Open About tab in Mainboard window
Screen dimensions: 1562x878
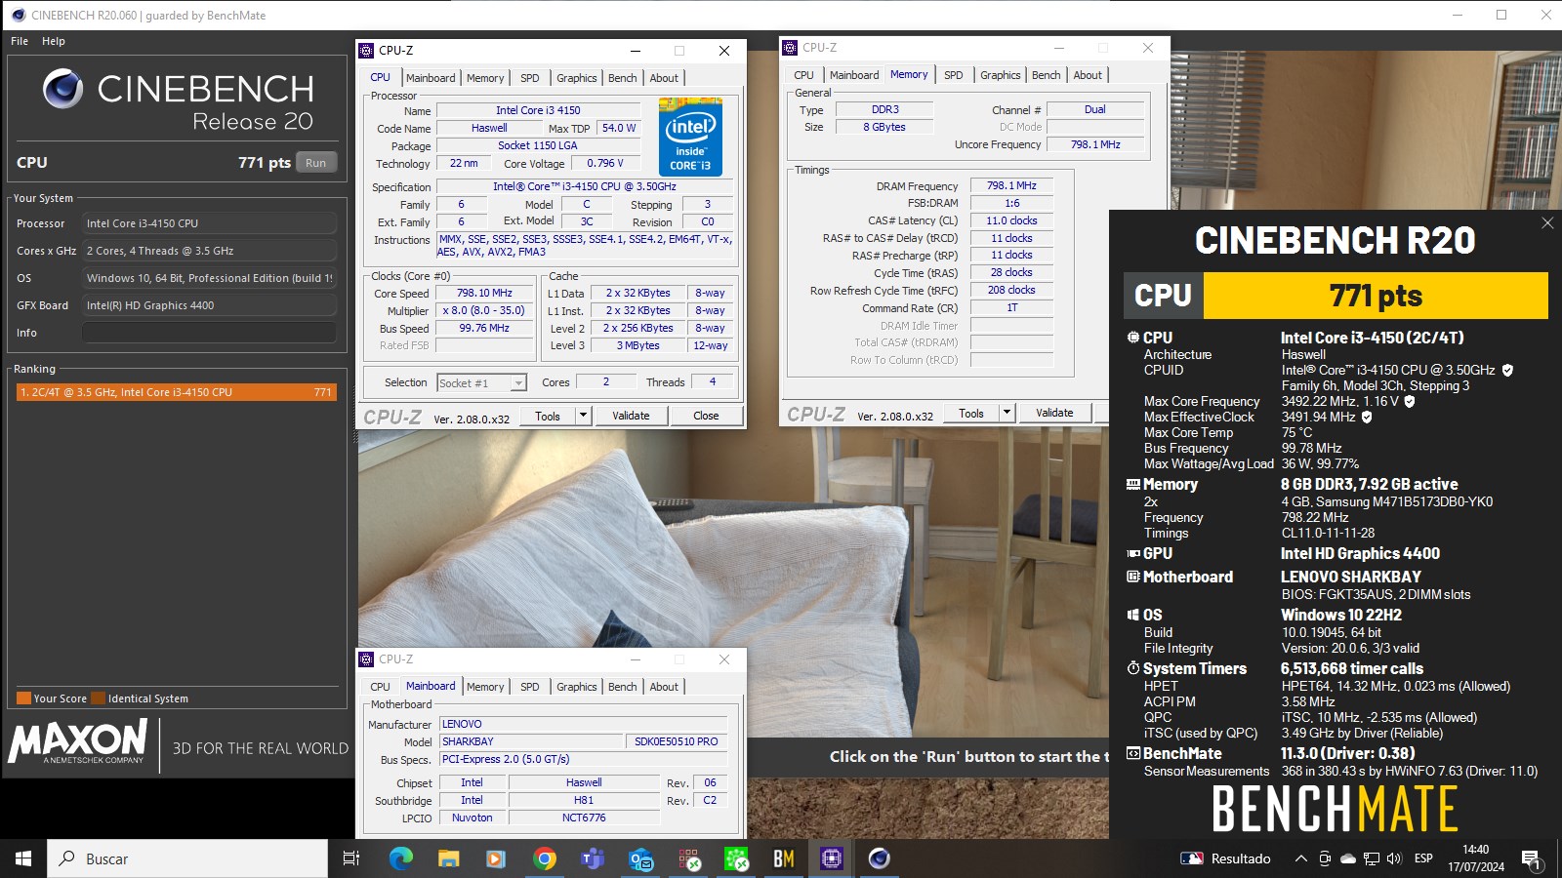(x=664, y=687)
